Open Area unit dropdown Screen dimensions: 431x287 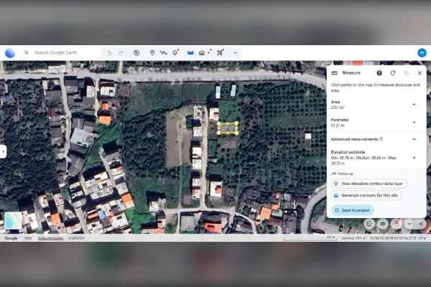(x=414, y=105)
